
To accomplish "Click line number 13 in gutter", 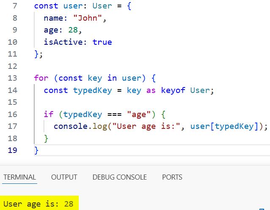I will pos(13,78).
